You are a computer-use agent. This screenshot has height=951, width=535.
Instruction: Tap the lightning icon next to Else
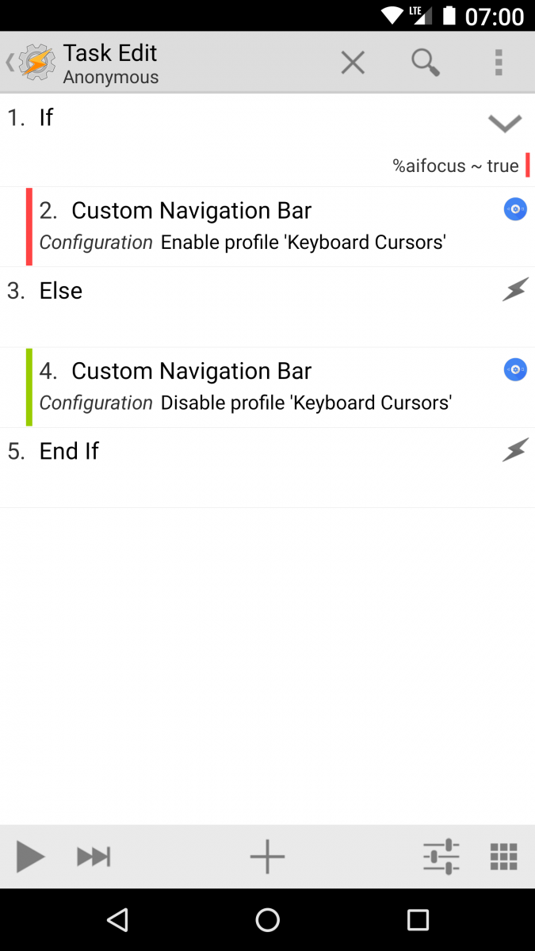515,289
